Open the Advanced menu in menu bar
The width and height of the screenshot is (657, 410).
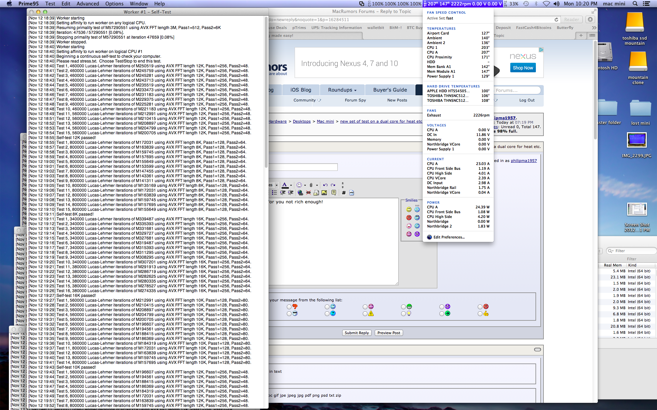coord(88,4)
